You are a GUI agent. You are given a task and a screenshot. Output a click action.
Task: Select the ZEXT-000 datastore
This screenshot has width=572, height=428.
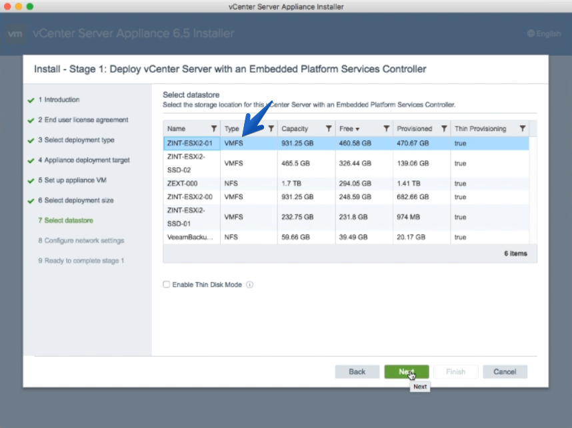click(x=346, y=183)
